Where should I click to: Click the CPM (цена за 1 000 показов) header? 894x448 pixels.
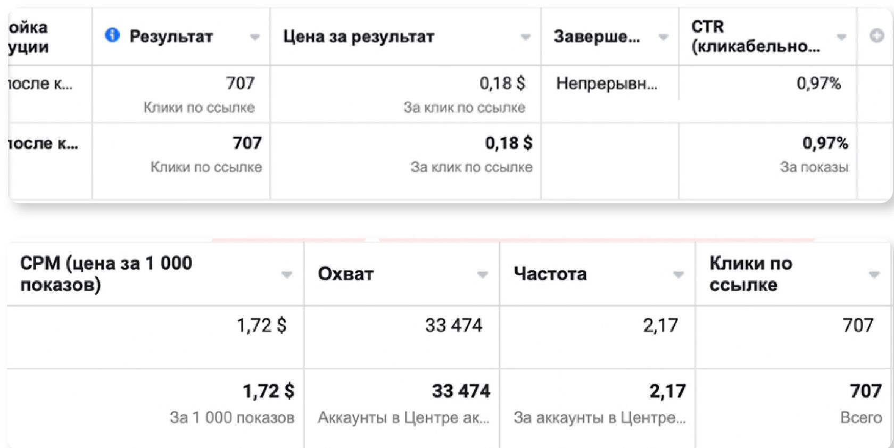pos(106,273)
